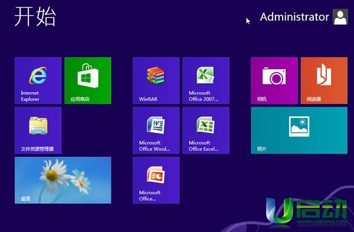Open the Microsoft Office PowerPoint tile
This screenshot has width=354, height=232.
coord(156,180)
